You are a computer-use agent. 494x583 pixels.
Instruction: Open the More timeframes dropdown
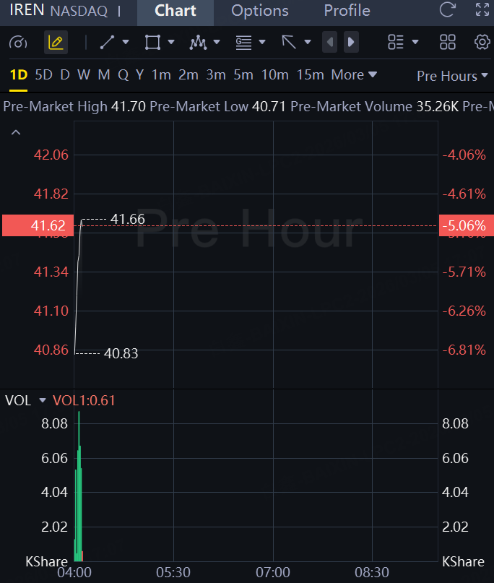pos(354,74)
